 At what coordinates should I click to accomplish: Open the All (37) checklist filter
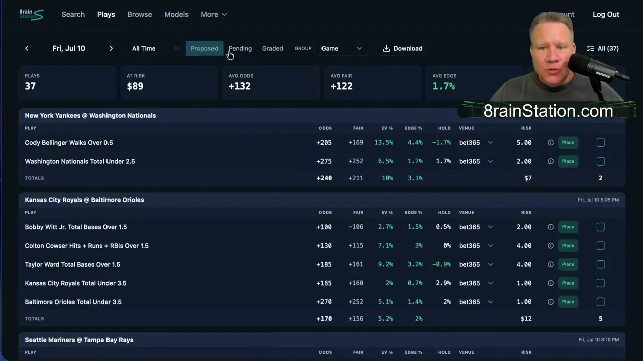tap(602, 48)
